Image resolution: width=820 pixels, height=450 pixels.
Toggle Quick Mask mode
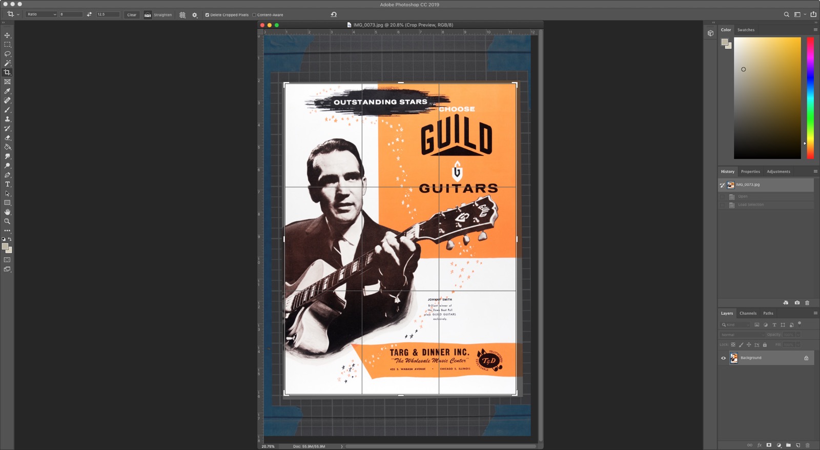pyautogui.click(x=7, y=260)
